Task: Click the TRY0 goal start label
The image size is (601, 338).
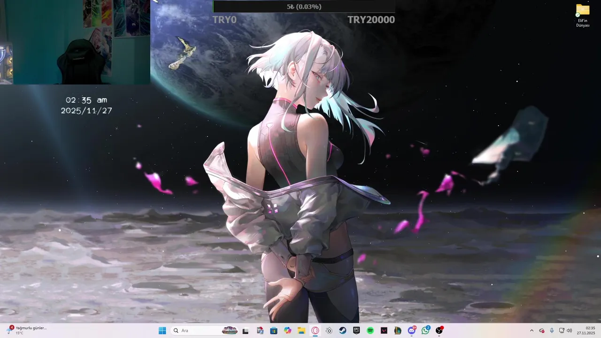Action: click(224, 20)
